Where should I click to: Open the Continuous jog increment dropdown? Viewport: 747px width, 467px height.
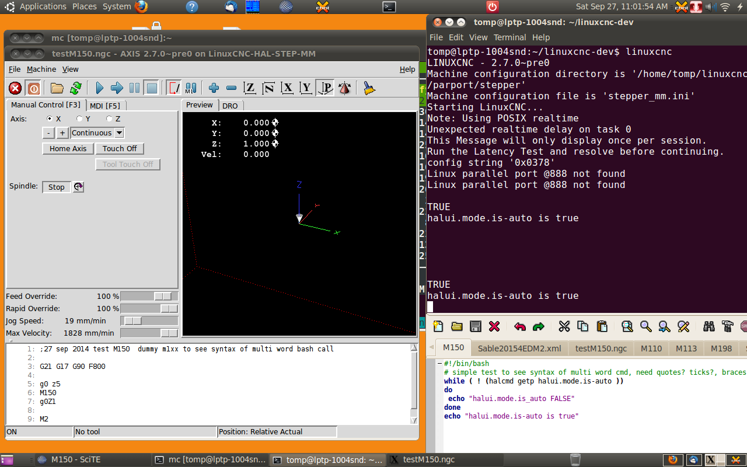119,133
